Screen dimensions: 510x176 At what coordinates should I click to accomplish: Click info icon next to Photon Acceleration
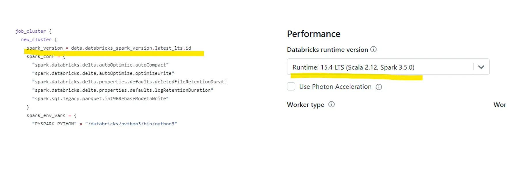point(379,87)
